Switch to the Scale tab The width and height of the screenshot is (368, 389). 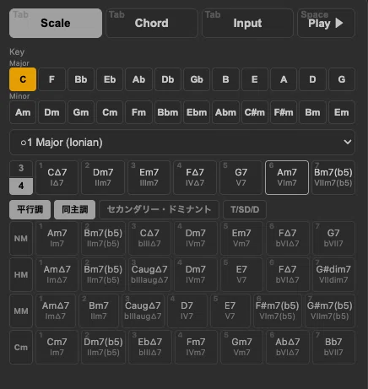(x=56, y=23)
